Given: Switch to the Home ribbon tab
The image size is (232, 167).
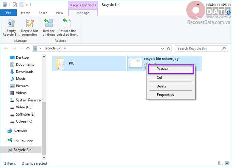Looking at the screenshot, I should click(x=26, y=13).
